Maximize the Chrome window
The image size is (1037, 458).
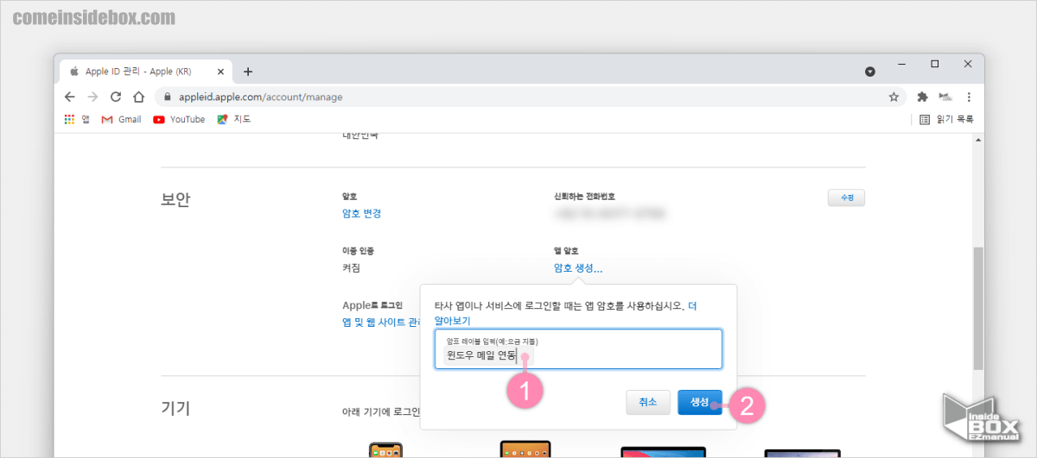(x=935, y=64)
